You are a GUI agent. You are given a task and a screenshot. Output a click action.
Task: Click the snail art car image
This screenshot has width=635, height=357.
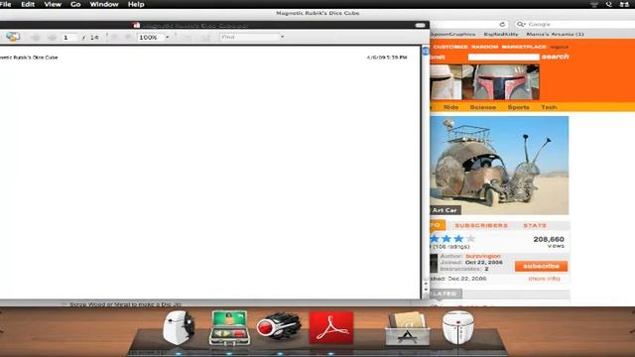[499, 166]
